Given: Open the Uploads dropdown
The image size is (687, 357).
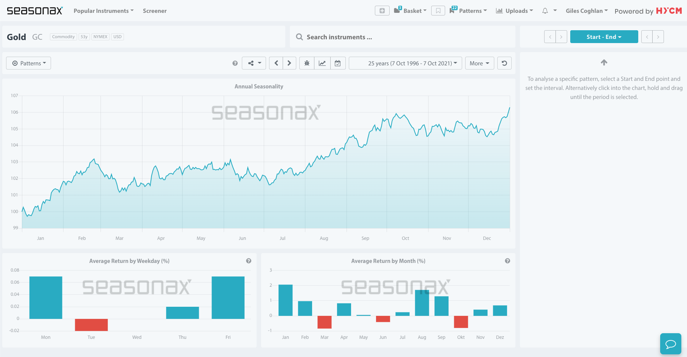Looking at the screenshot, I should click(514, 11).
